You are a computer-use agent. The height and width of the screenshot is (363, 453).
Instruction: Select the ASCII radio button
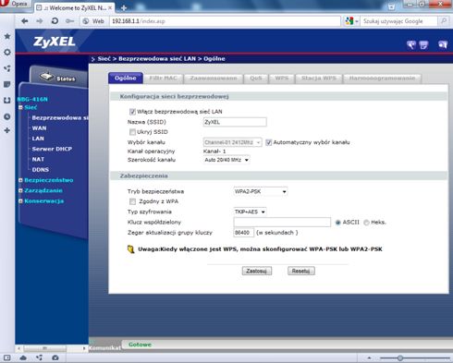(338, 223)
